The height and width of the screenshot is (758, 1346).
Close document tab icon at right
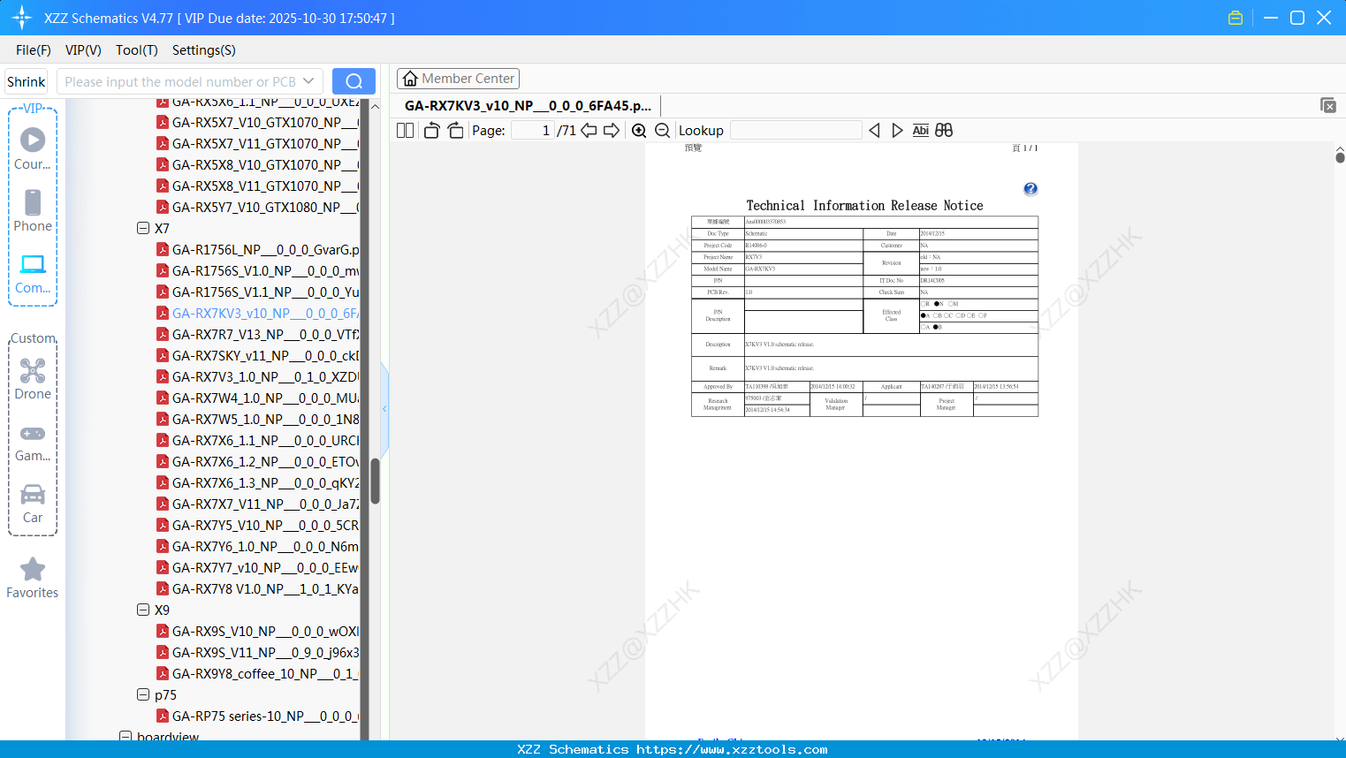point(1328,105)
